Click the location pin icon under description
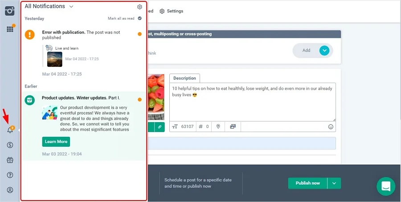The image size is (401, 202). pos(218,127)
